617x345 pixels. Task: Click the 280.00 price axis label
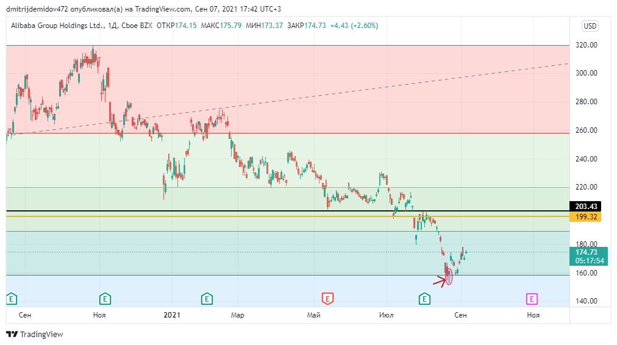(587, 102)
